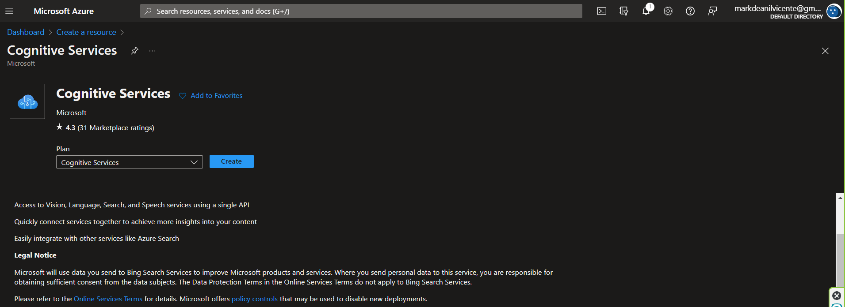Go to Create a resource breadcrumb
The height and width of the screenshot is (307, 845).
[x=86, y=32]
